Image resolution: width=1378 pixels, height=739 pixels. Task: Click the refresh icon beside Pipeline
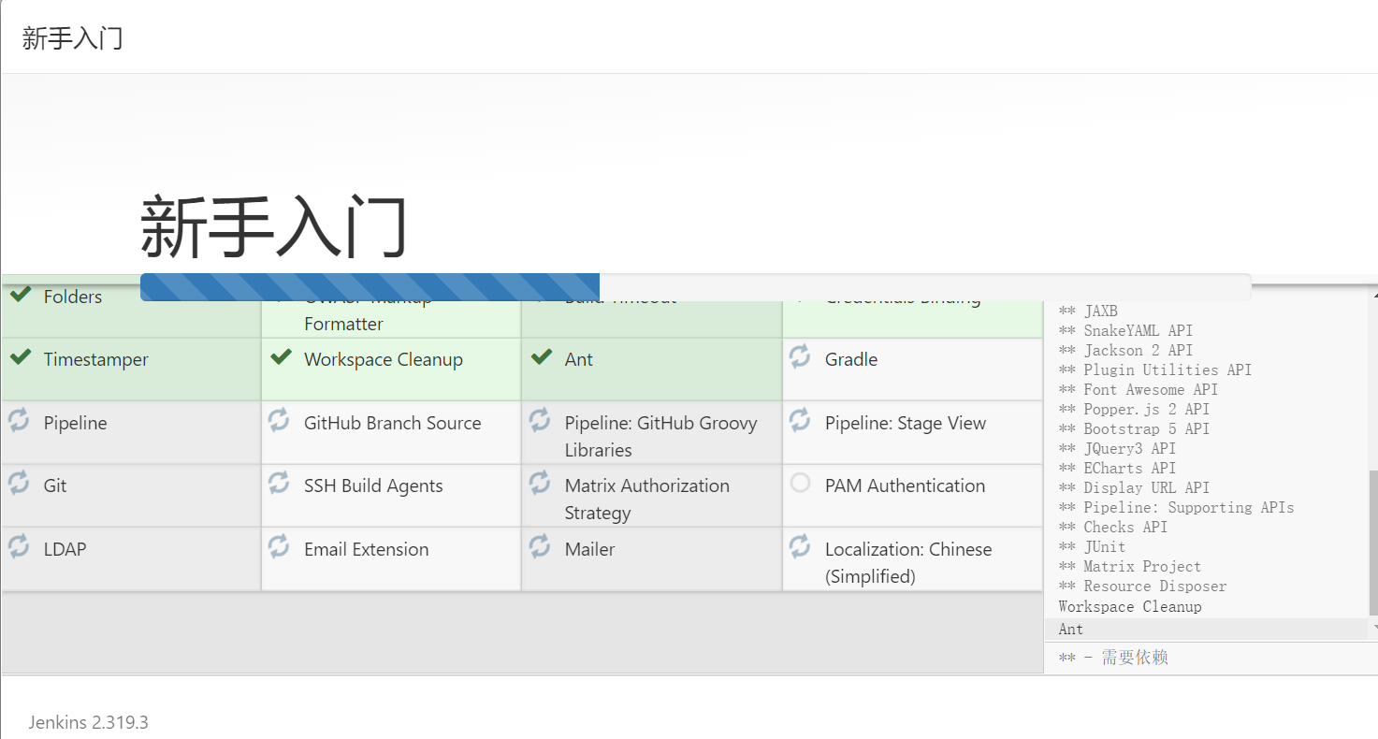[x=19, y=420]
